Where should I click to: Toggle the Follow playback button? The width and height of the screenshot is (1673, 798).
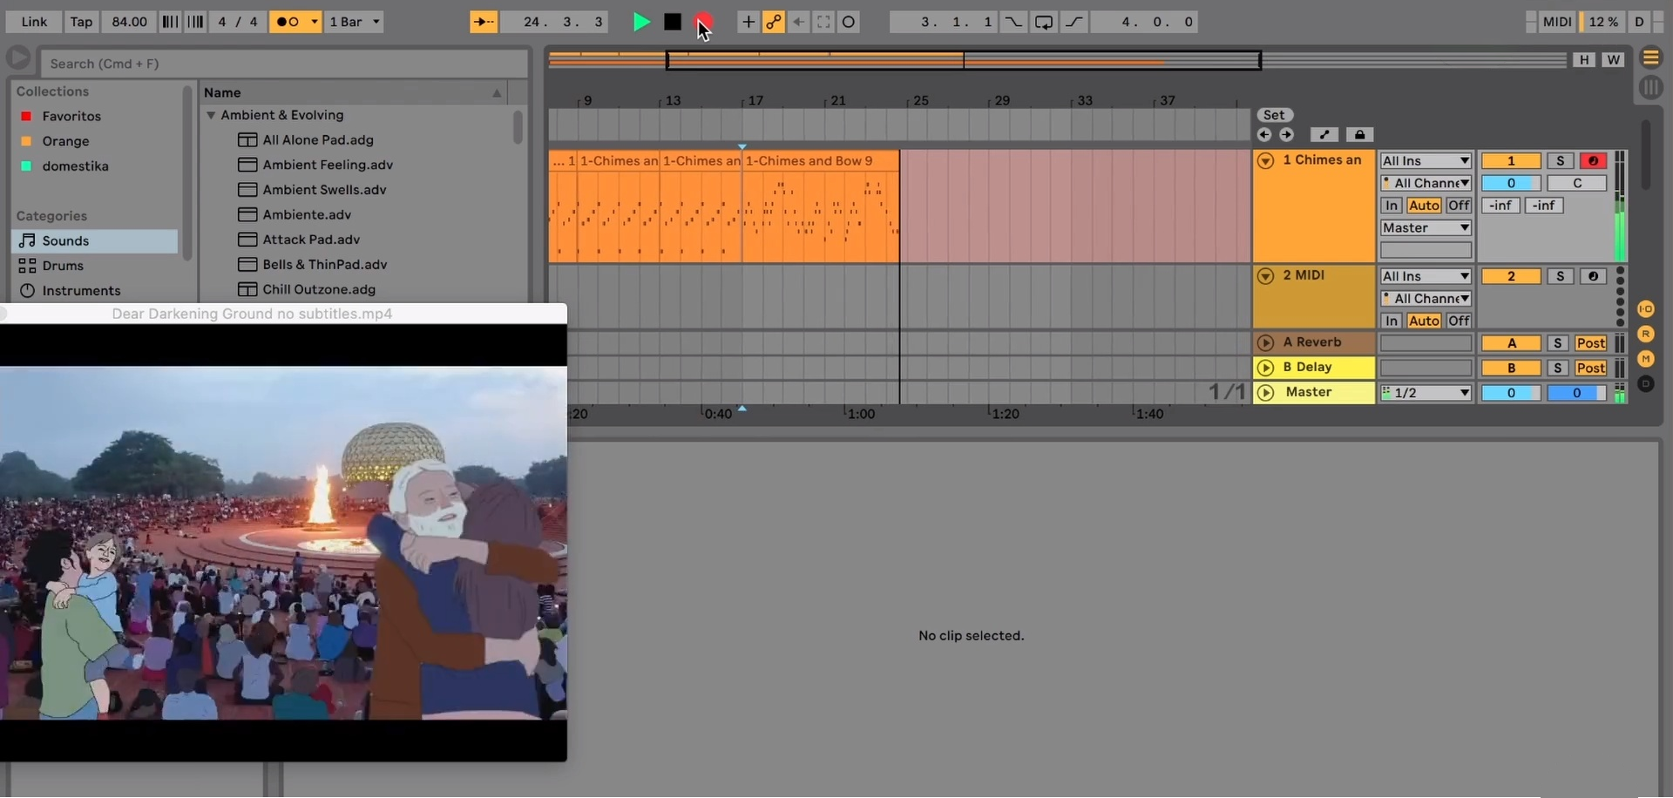[x=484, y=22]
